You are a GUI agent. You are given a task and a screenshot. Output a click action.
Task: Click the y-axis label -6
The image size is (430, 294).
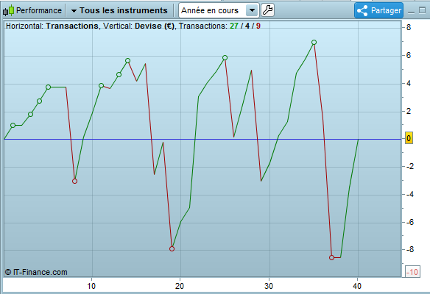410,222
